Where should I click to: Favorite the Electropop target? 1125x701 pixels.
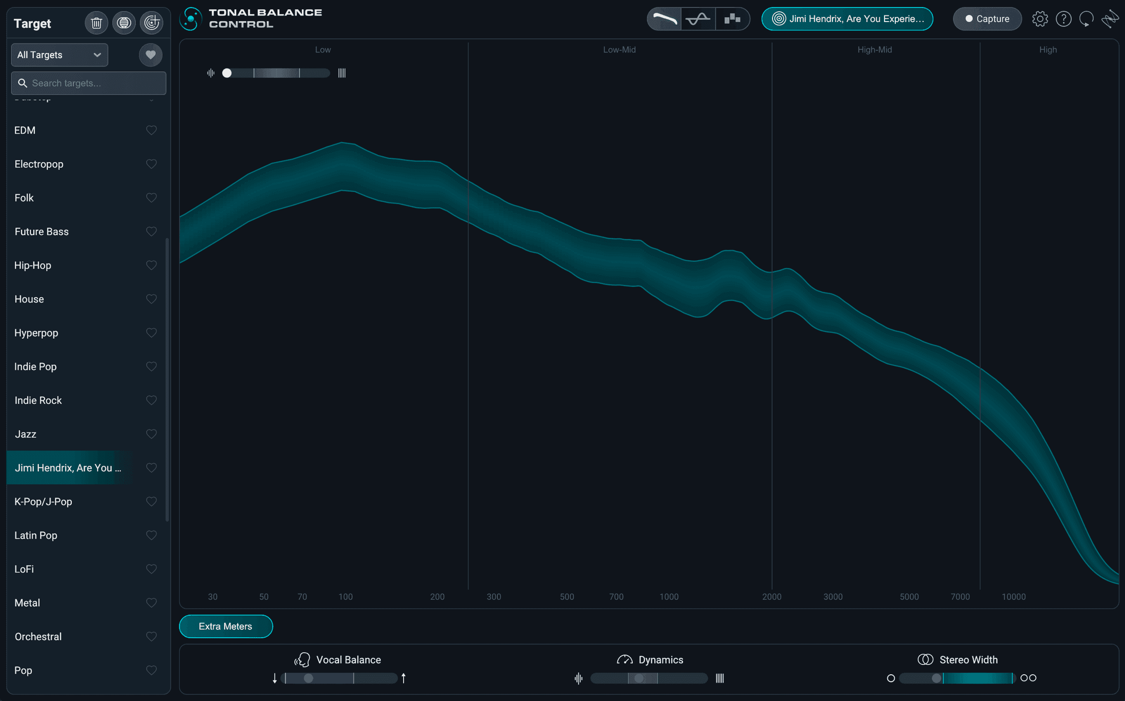[151, 164]
